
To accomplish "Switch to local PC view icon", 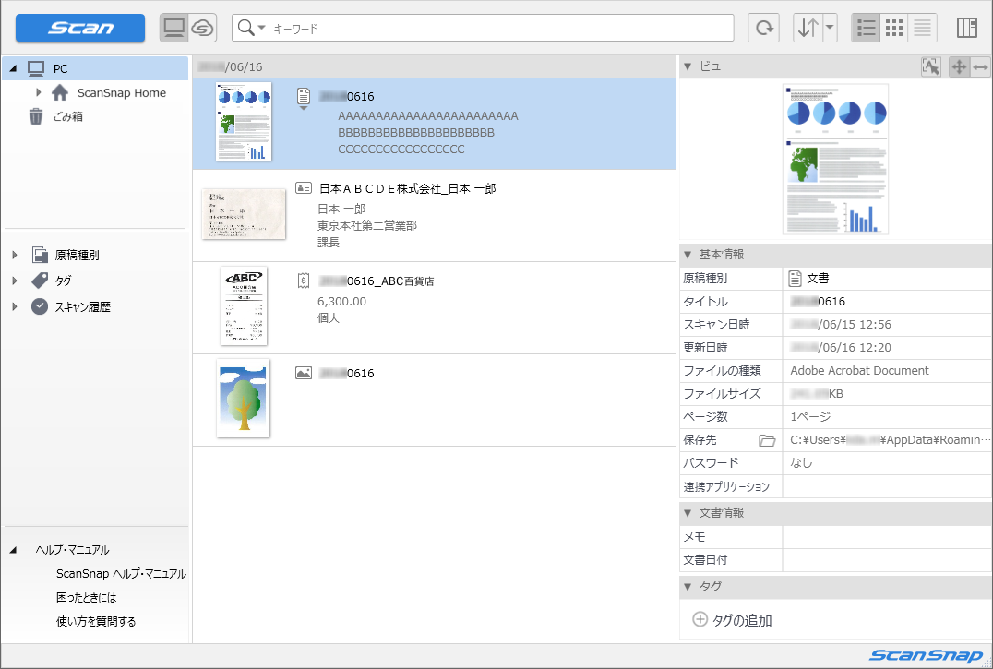I will click(x=174, y=28).
